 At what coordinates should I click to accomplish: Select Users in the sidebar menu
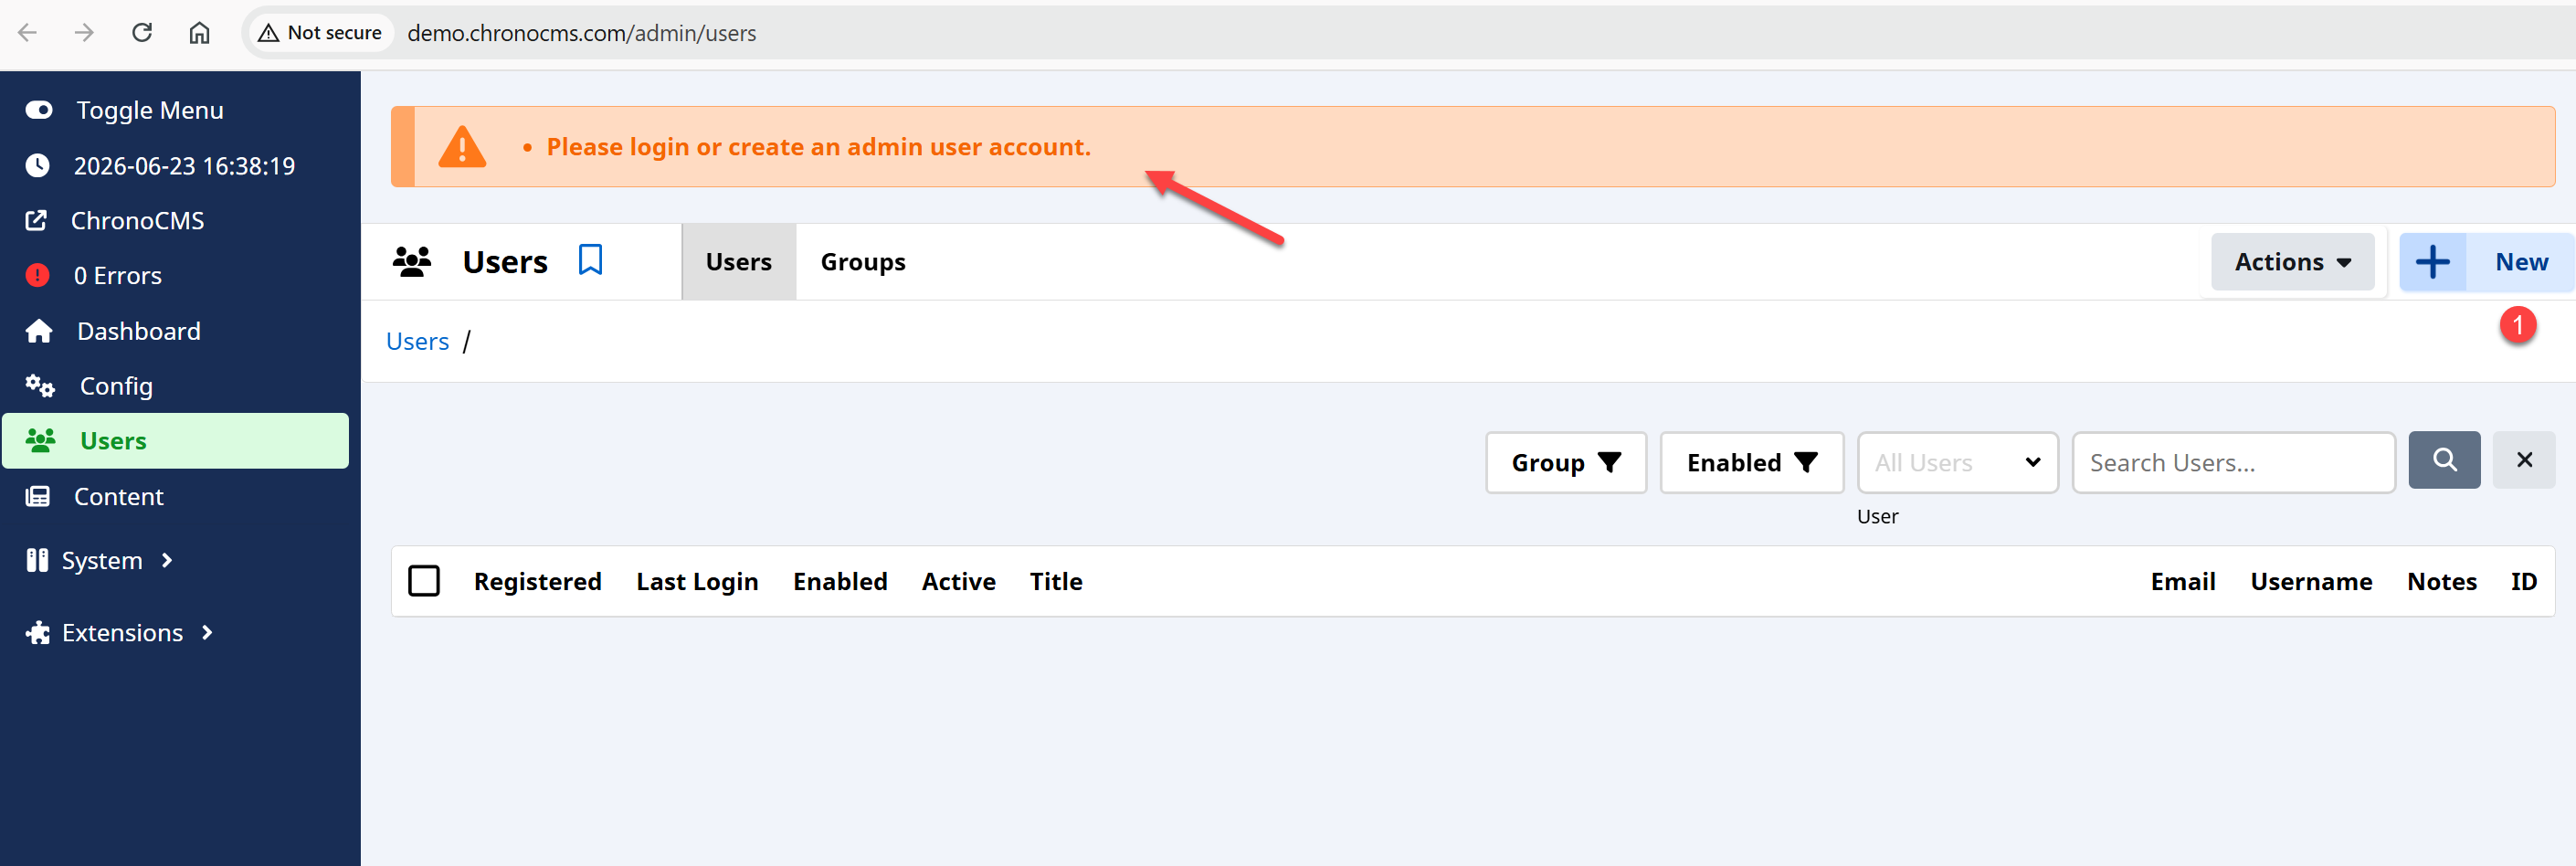tap(175, 441)
